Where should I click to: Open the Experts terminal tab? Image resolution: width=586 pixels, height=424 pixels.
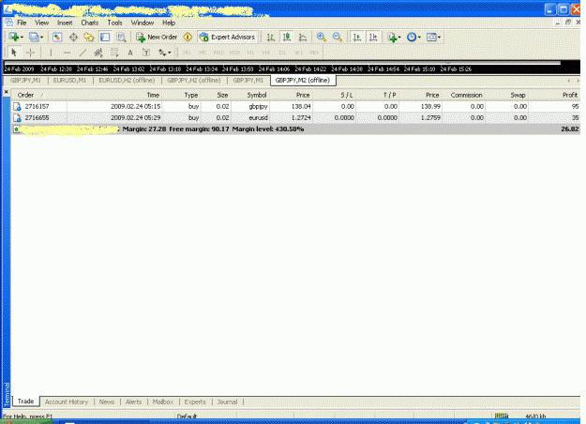(195, 401)
